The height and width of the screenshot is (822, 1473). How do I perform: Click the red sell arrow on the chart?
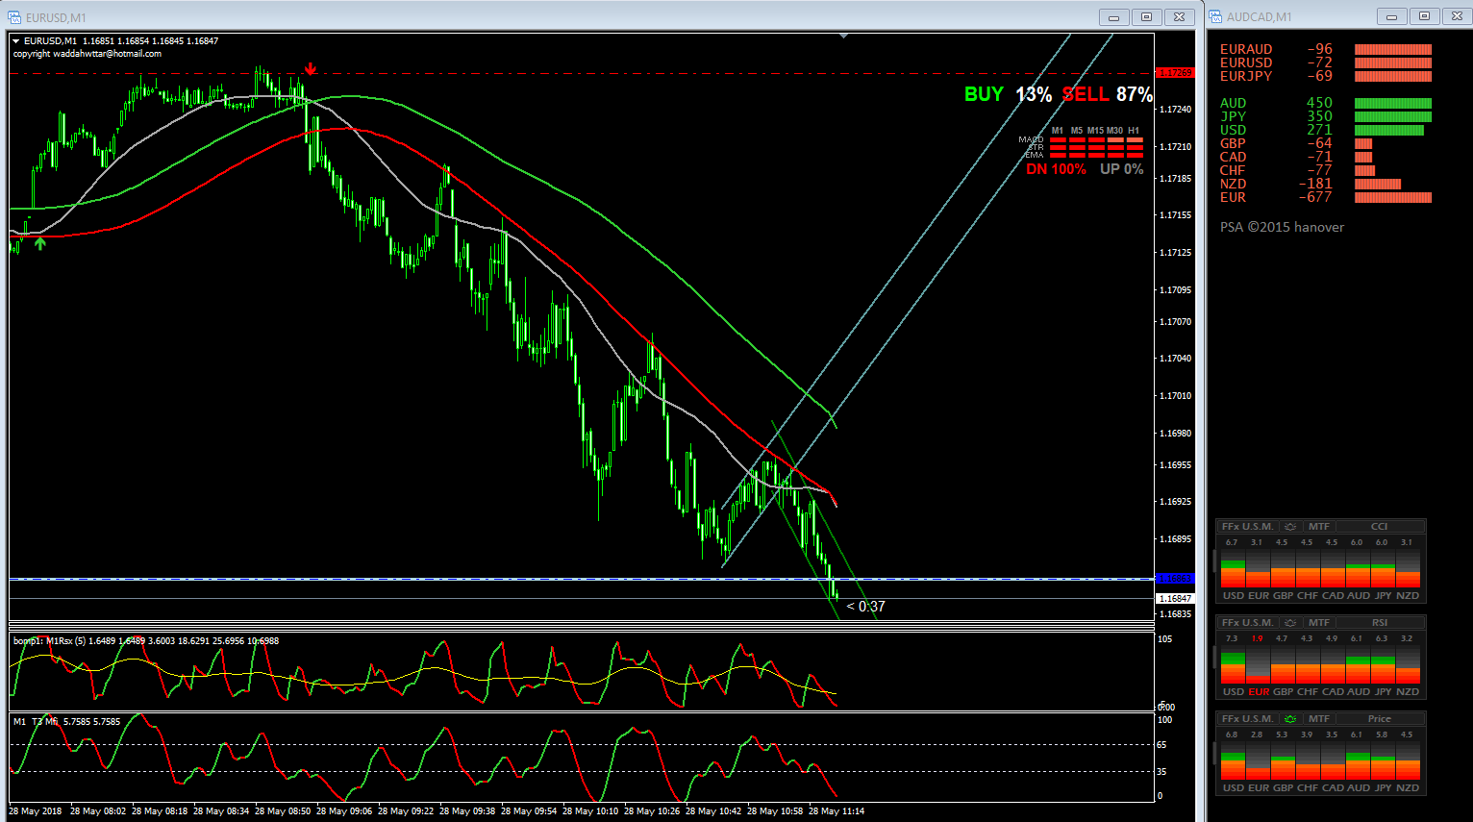tap(311, 69)
